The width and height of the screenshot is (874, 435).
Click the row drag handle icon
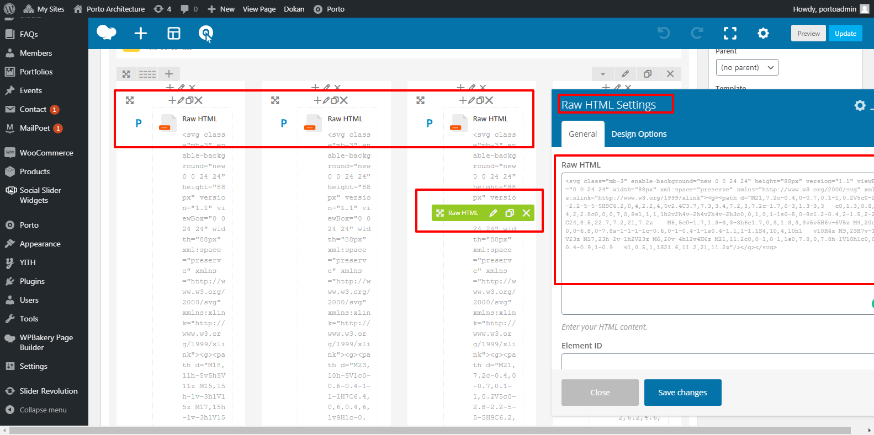tap(126, 74)
